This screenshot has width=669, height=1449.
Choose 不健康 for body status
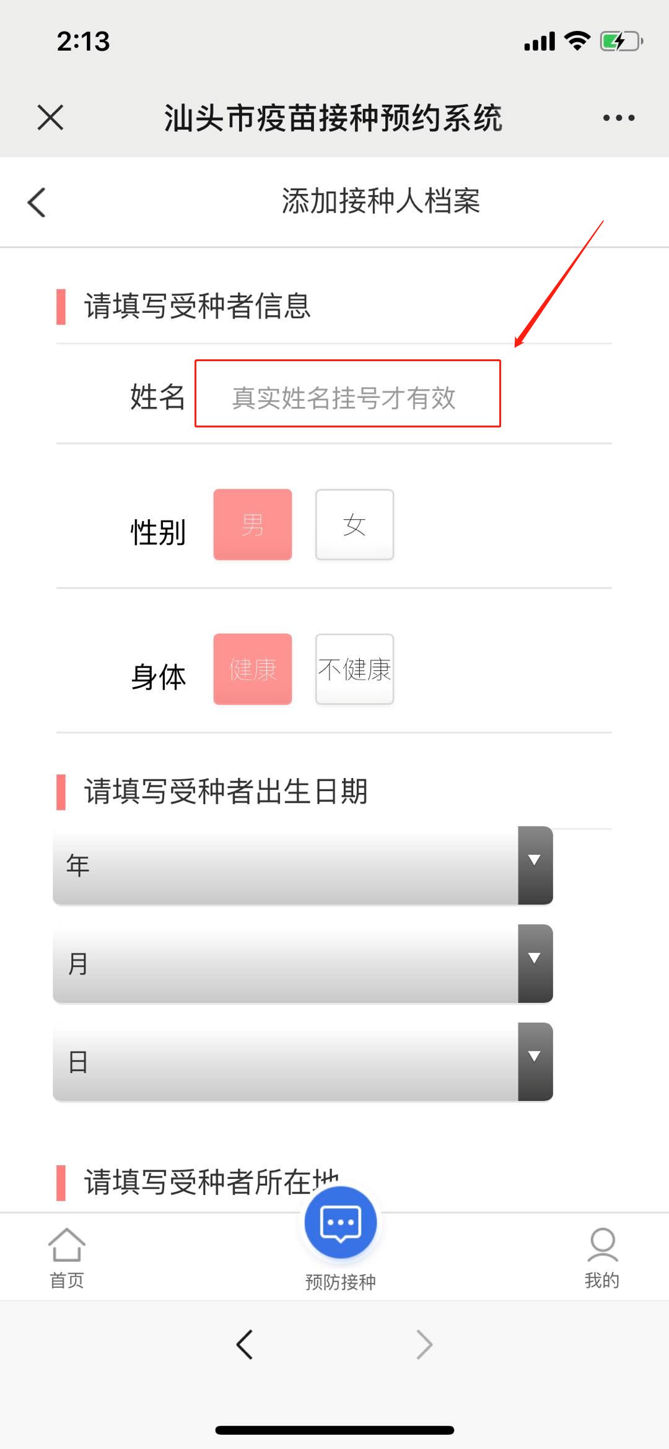point(354,669)
